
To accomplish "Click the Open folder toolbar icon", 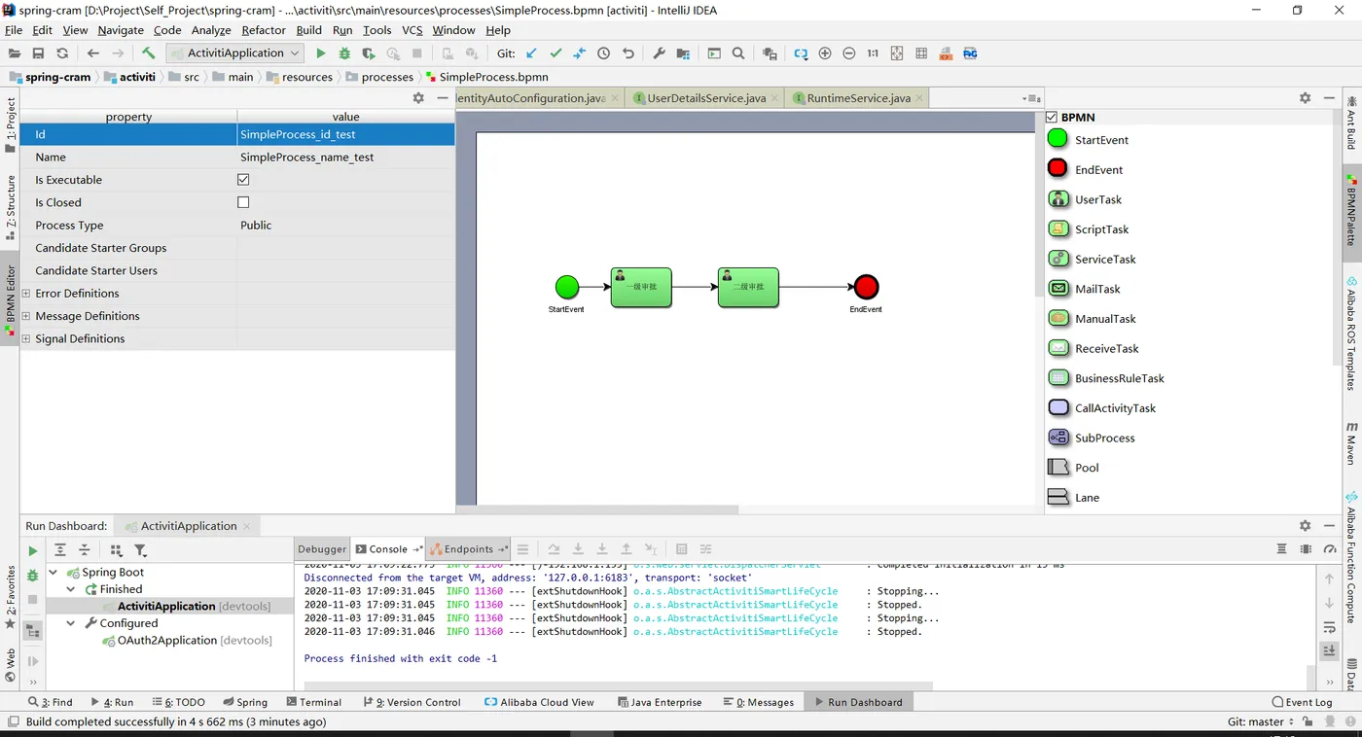I will click(14, 53).
